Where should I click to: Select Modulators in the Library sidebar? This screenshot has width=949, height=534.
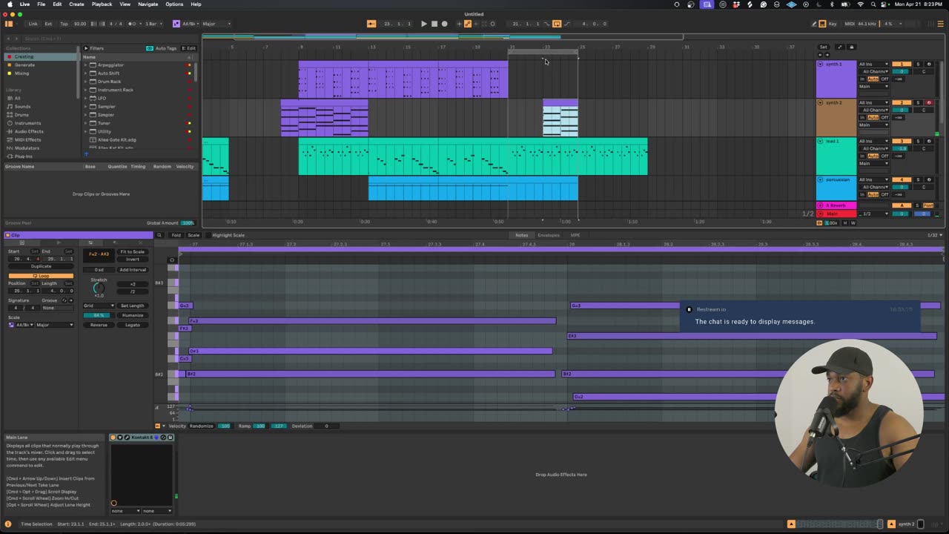(x=27, y=148)
